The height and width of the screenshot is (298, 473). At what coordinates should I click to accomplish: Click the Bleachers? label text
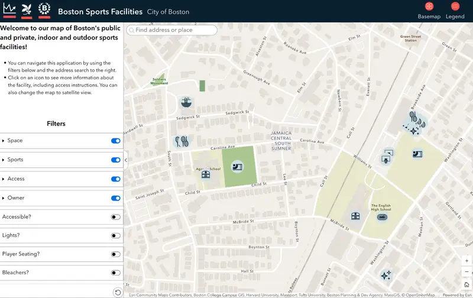pyautogui.click(x=15, y=273)
